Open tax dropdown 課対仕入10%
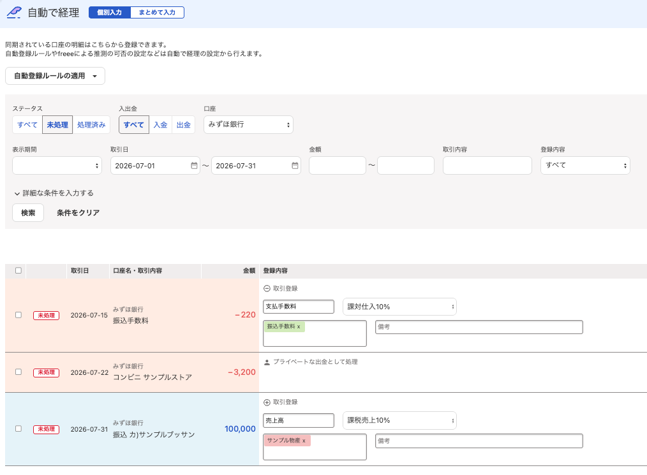The image size is (647, 475). point(399,307)
